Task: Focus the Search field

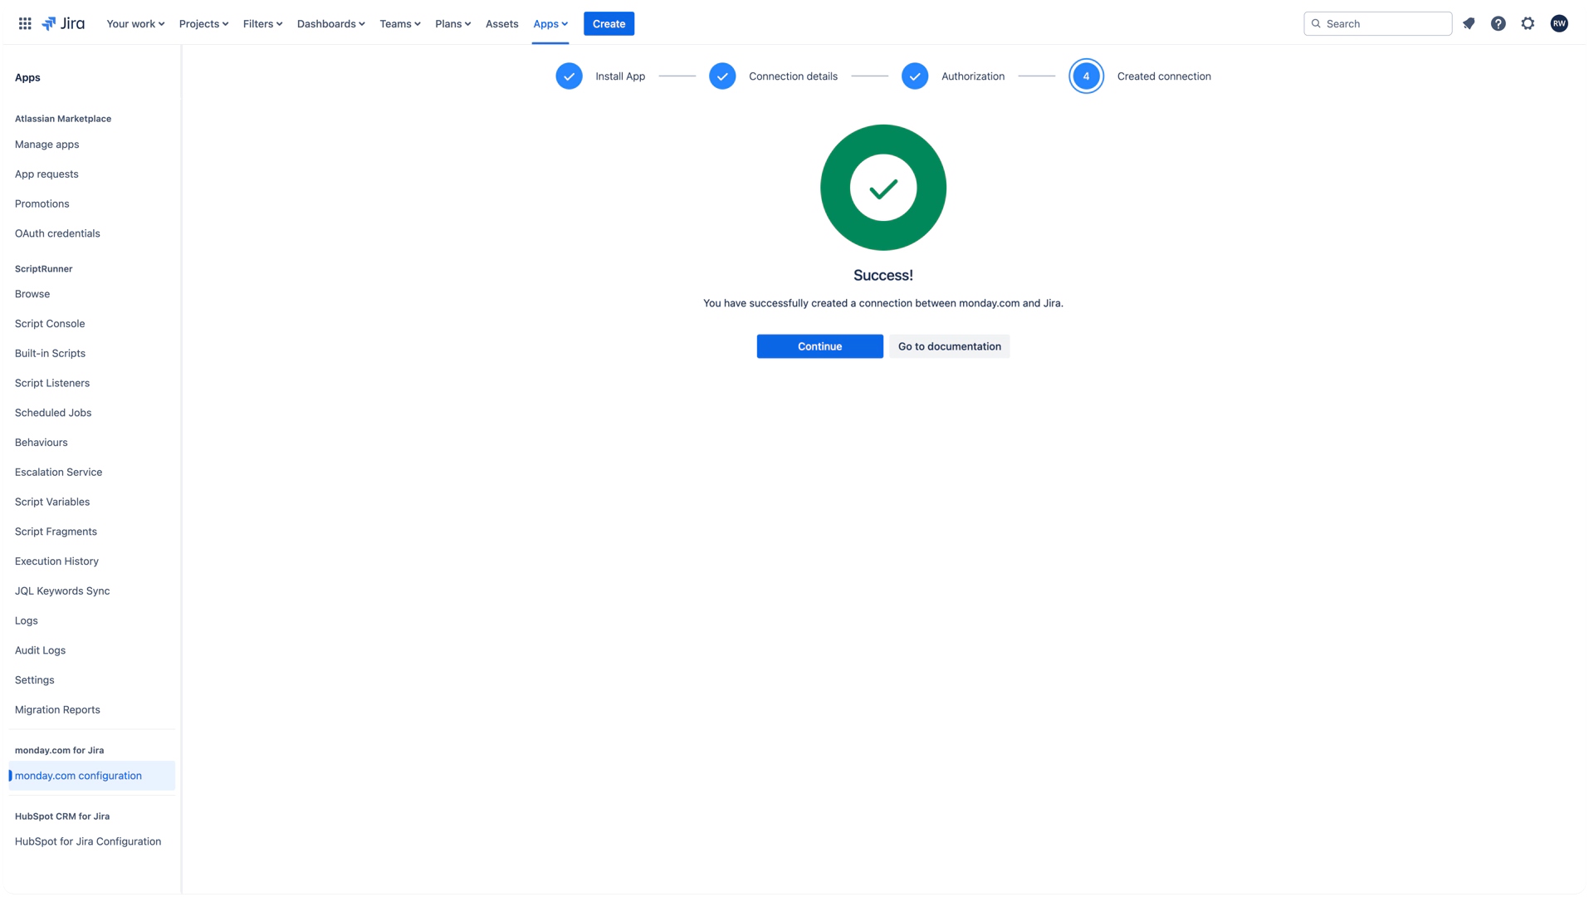Action: pyautogui.click(x=1378, y=23)
